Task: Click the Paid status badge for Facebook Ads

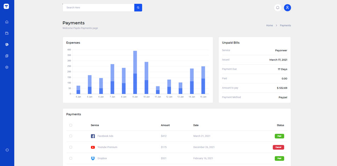Action: coord(279,136)
